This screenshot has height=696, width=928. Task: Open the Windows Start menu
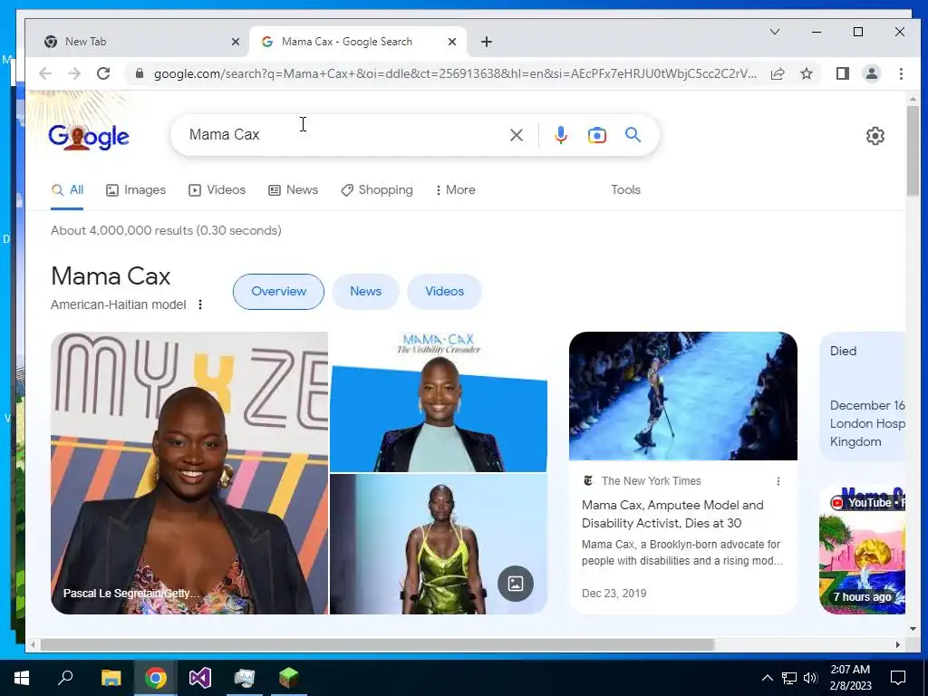(22, 678)
